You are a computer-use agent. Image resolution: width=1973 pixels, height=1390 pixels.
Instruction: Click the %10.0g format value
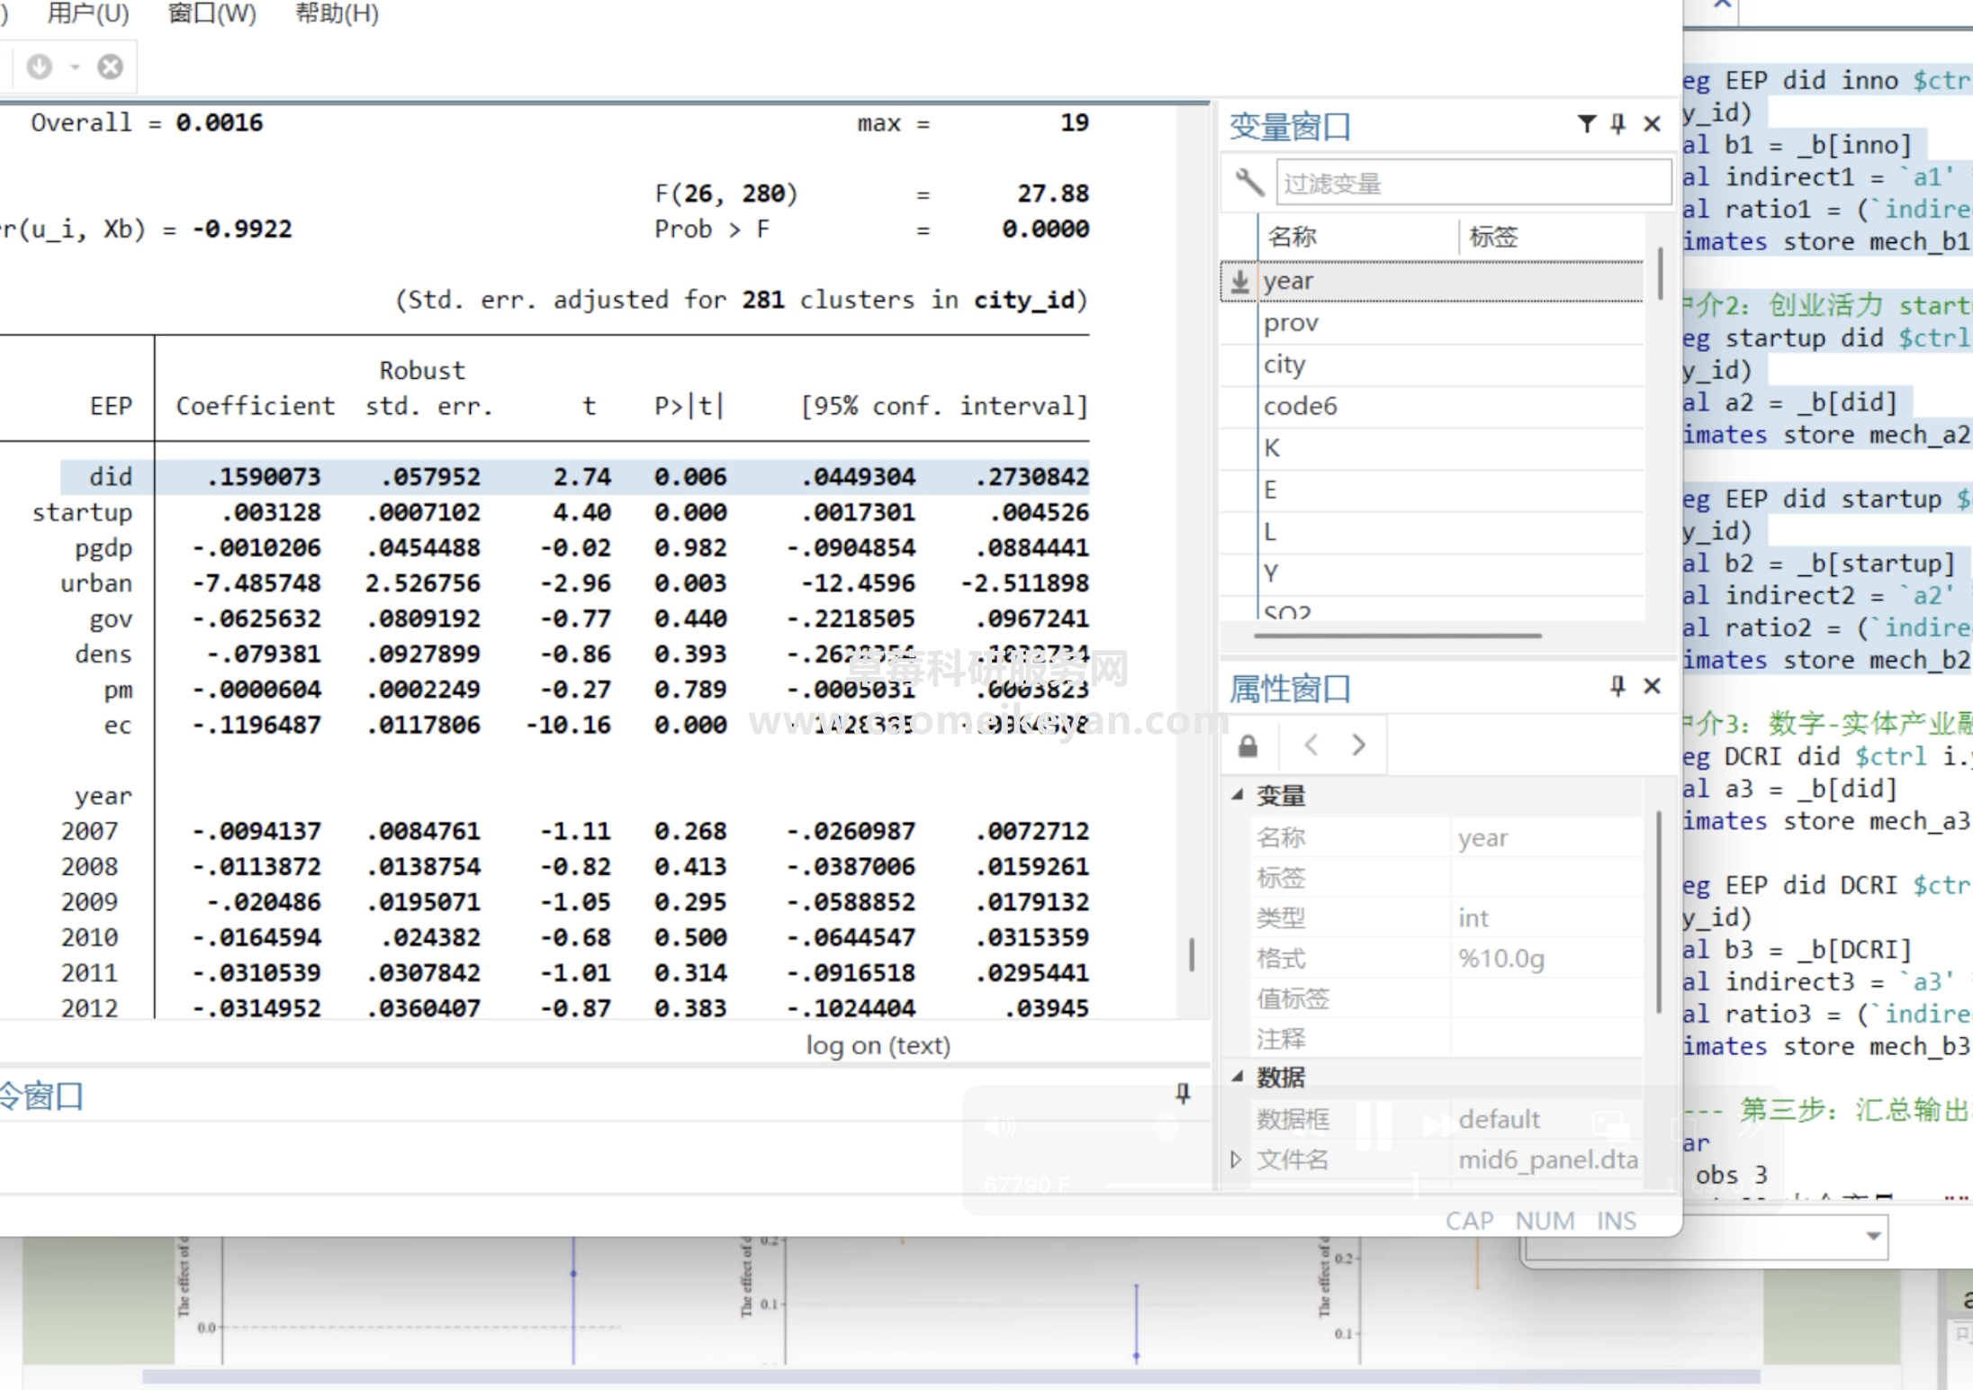point(1501,959)
